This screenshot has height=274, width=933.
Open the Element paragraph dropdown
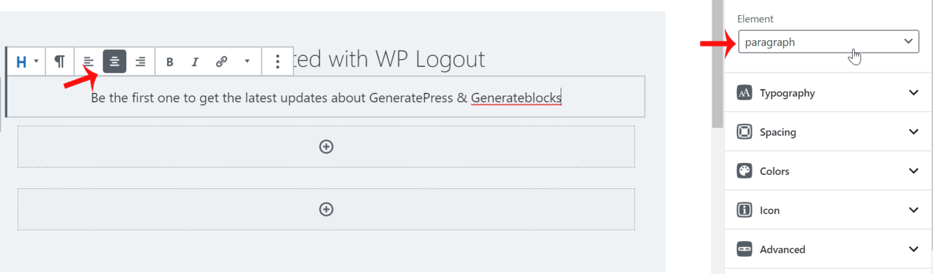828,42
